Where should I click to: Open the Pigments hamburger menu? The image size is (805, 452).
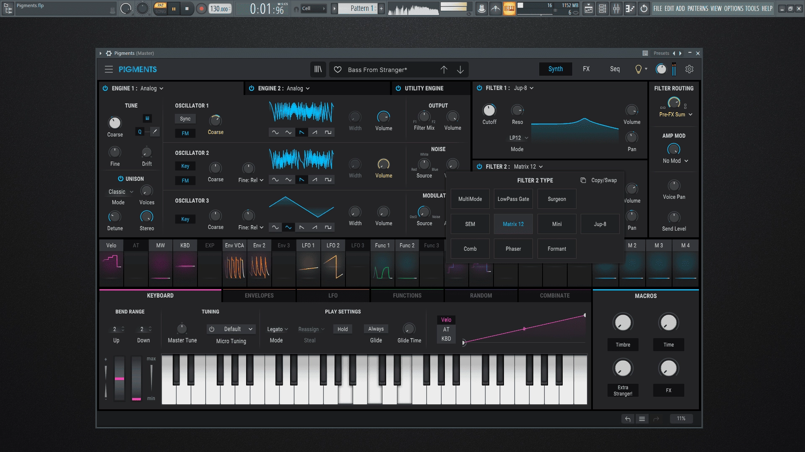(x=109, y=69)
